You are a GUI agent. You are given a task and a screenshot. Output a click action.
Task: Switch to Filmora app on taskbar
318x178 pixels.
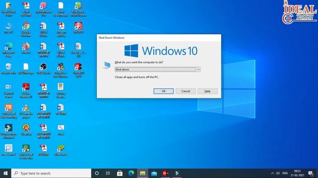(x=177, y=174)
